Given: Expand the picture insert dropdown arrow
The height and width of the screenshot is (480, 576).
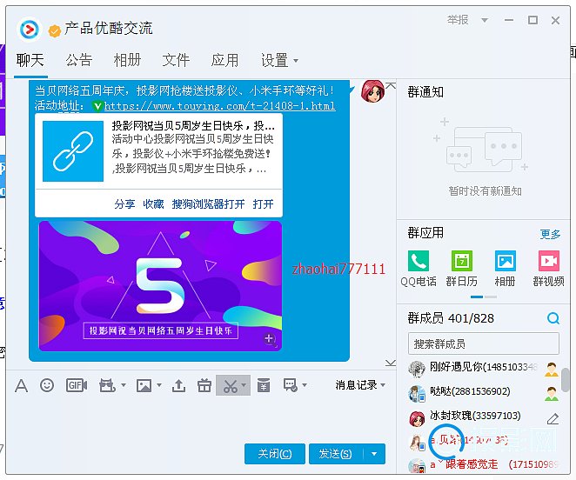Looking at the screenshot, I should pos(159,385).
